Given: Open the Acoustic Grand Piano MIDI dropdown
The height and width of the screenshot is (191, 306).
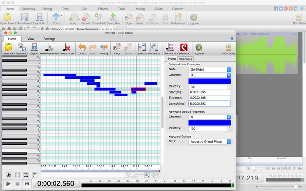Looking at the screenshot, I should tap(210, 142).
